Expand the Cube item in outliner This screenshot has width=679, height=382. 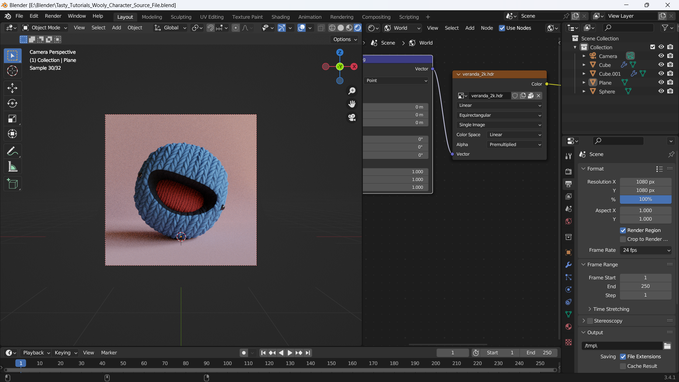(x=584, y=65)
